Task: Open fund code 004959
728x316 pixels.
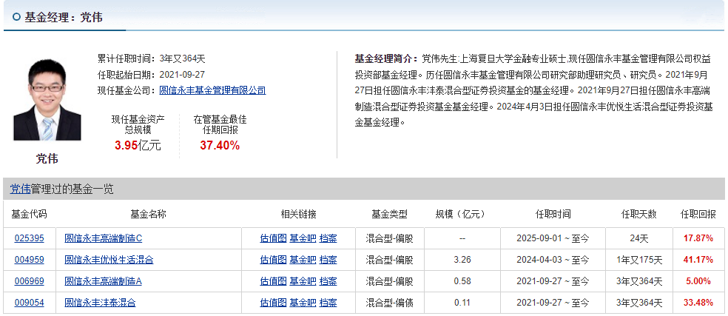Action: click(30, 260)
